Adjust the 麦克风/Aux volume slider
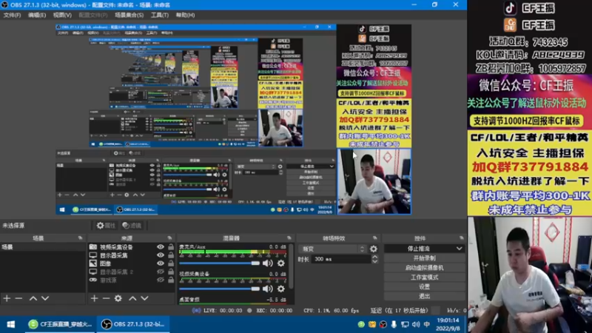Image resolution: width=592 pixels, height=333 pixels. (x=219, y=263)
